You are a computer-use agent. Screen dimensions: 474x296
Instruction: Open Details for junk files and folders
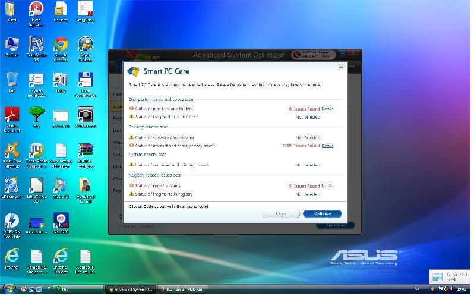(327, 109)
